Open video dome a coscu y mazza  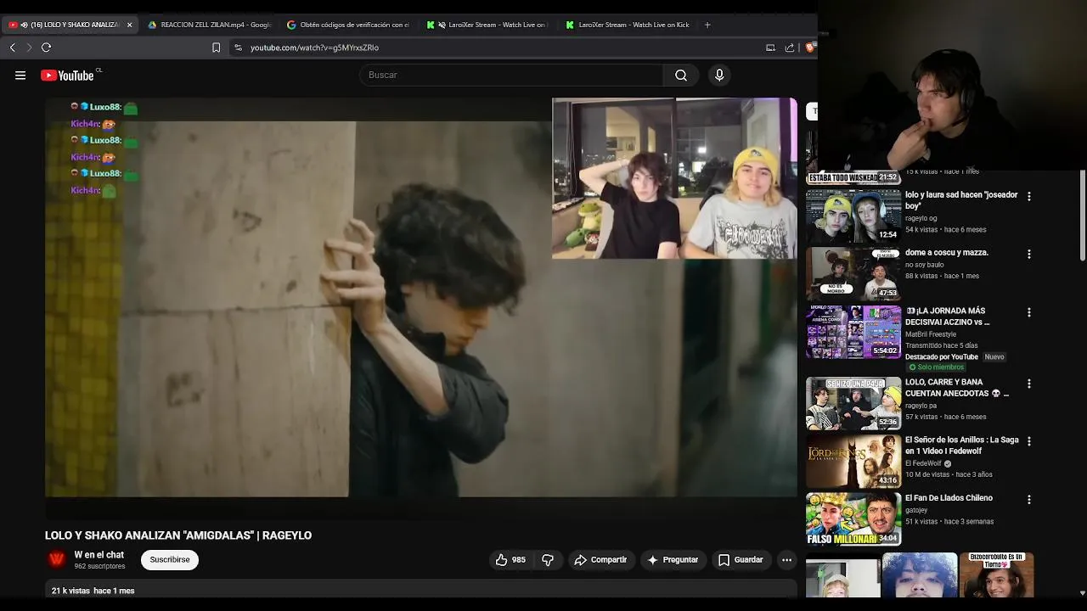tap(947, 253)
